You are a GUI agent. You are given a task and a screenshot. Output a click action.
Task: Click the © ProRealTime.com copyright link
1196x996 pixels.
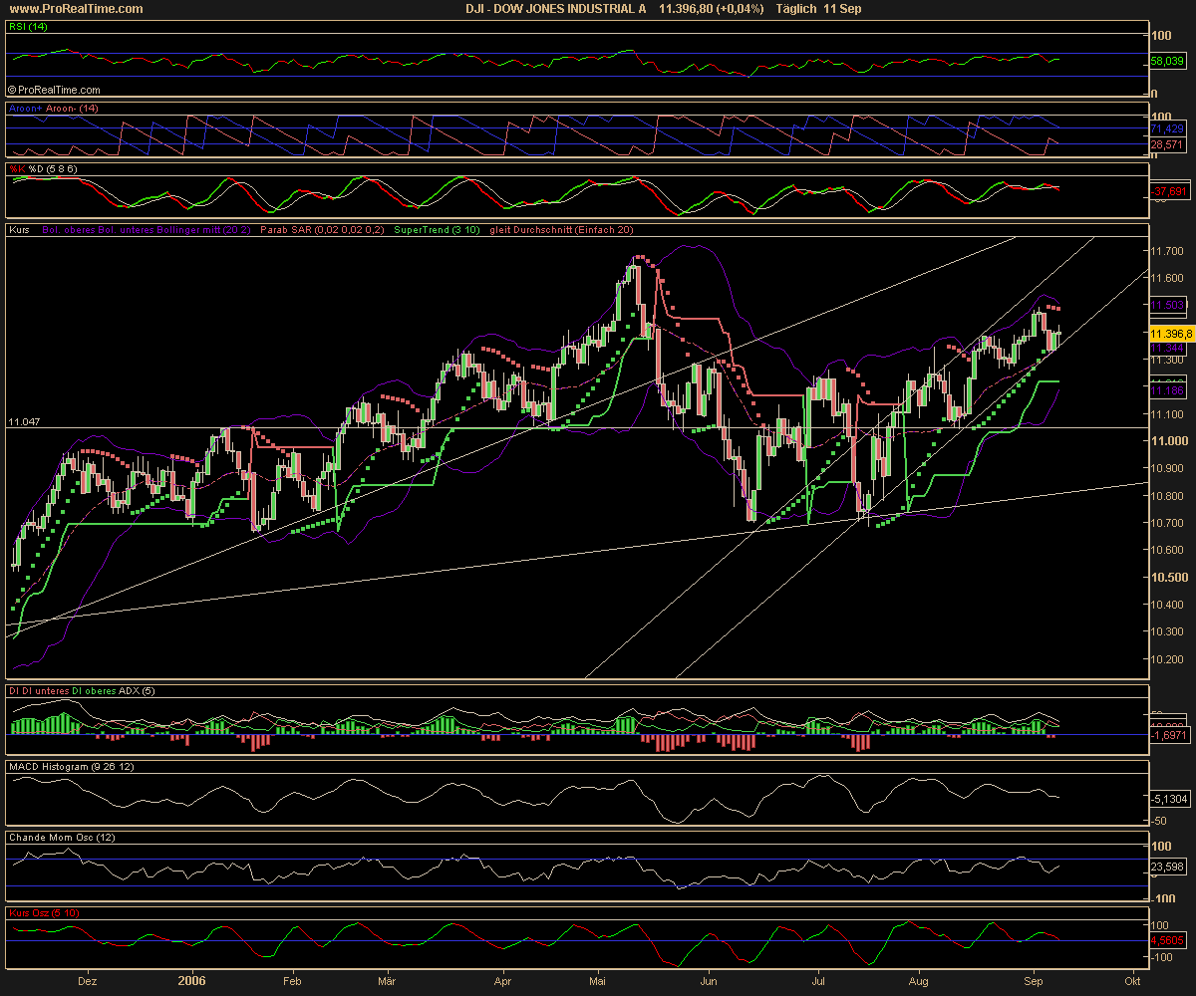pos(53,90)
